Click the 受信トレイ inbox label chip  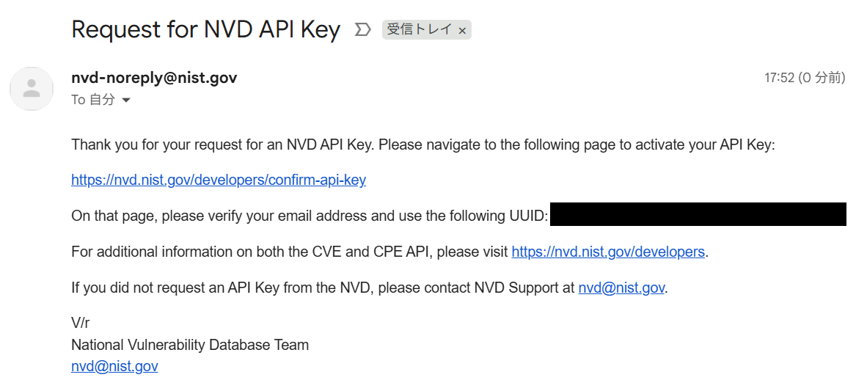[426, 30]
